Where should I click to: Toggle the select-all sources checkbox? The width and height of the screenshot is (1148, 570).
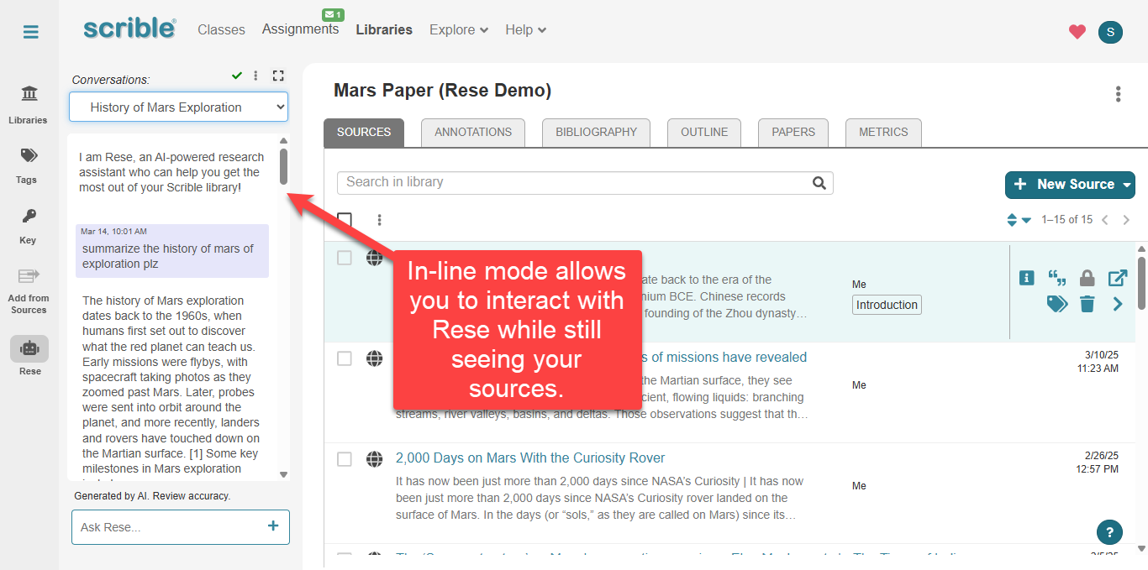pyautogui.click(x=345, y=220)
